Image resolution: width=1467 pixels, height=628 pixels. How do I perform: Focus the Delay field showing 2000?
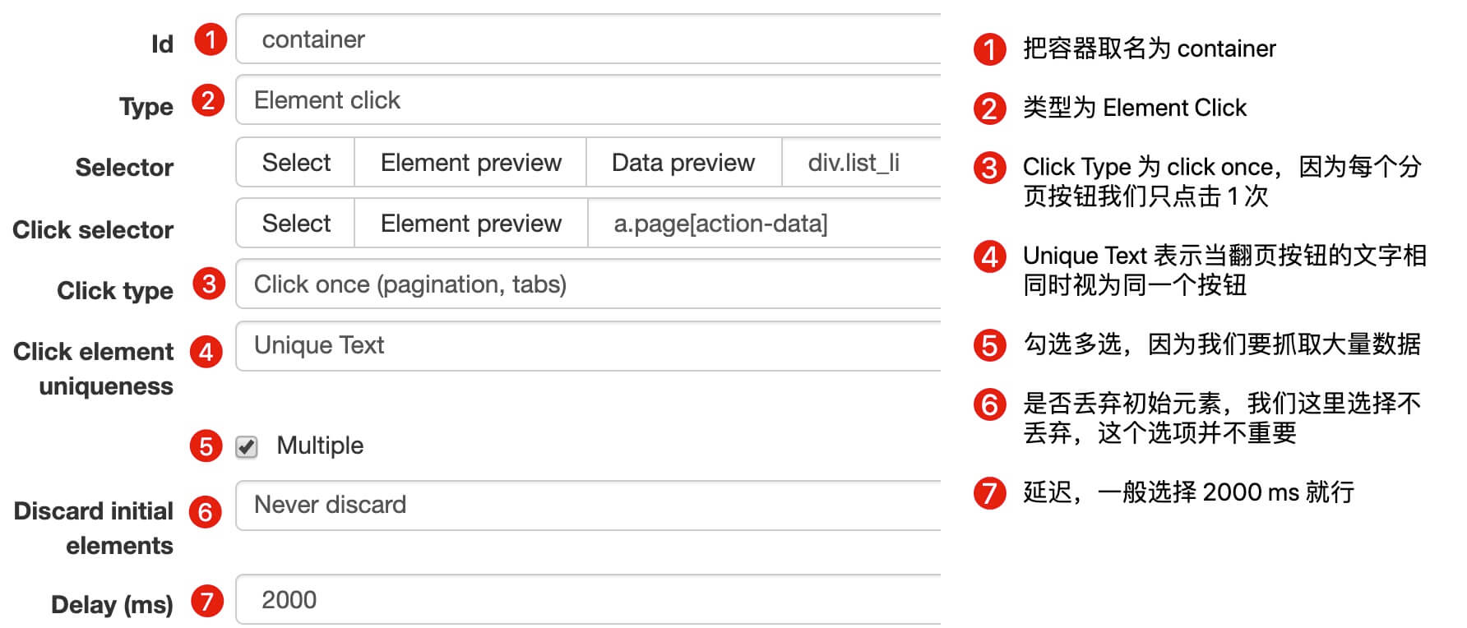tap(588, 600)
